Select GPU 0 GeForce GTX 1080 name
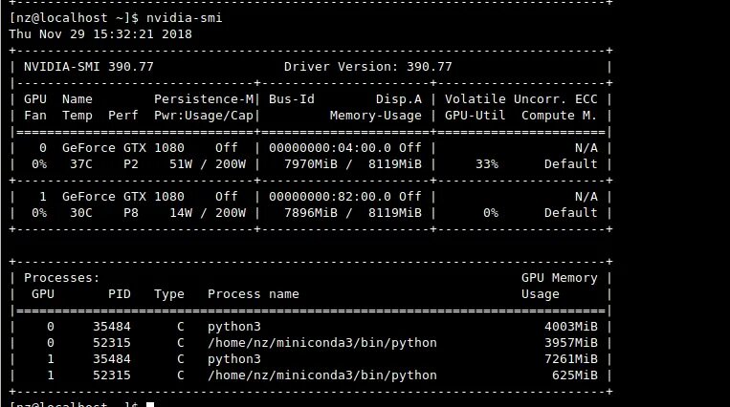Image resolution: width=730 pixels, height=407 pixels. (122, 148)
